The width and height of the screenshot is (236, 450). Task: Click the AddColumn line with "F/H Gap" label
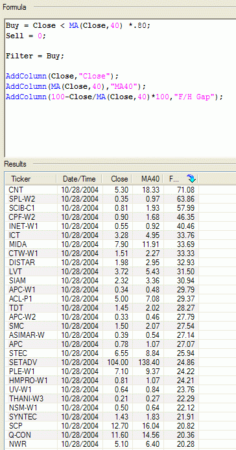114,97
